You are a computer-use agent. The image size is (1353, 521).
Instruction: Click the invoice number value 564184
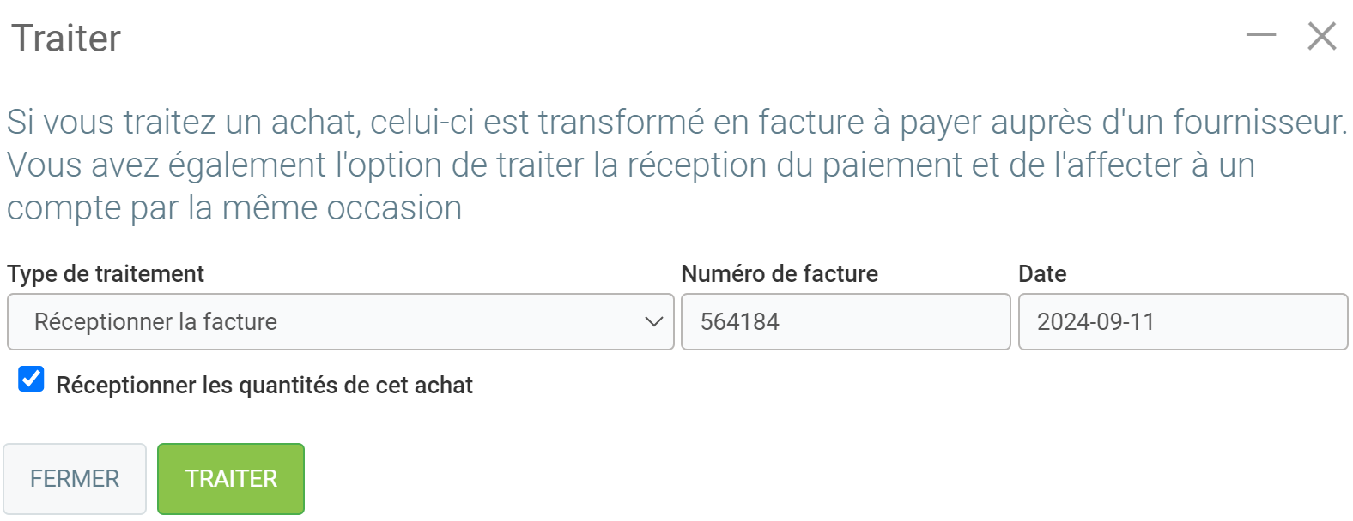pyautogui.click(x=740, y=322)
